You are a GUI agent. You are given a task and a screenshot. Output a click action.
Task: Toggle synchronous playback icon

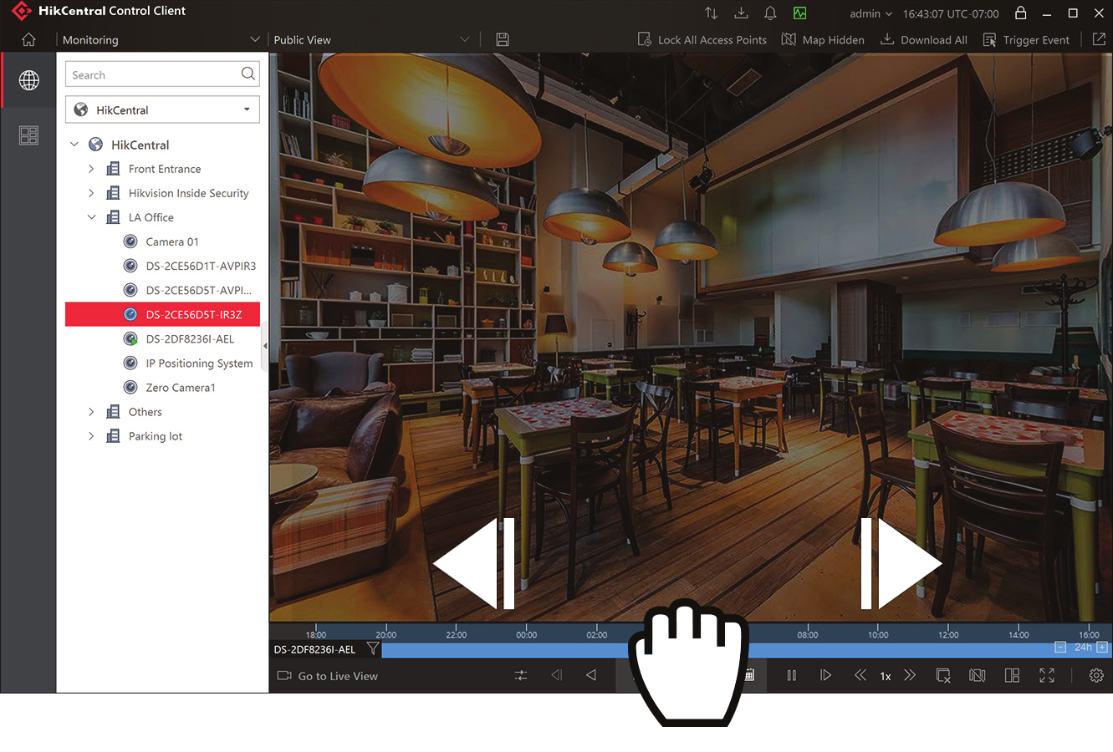click(977, 675)
